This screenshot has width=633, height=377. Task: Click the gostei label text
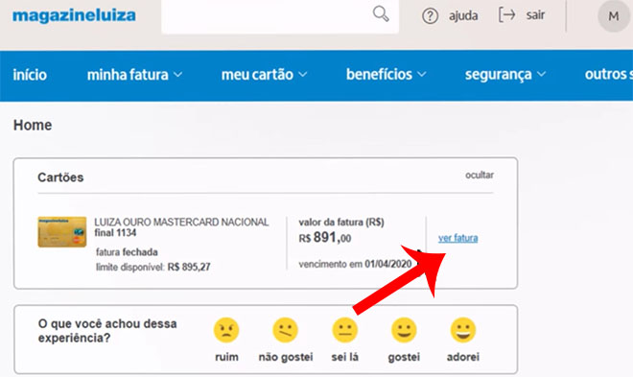pyautogui.click(x=404, y=358)
